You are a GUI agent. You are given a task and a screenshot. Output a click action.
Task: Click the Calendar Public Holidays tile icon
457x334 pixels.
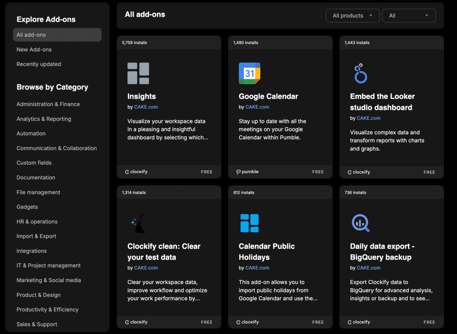pos(249,223)
